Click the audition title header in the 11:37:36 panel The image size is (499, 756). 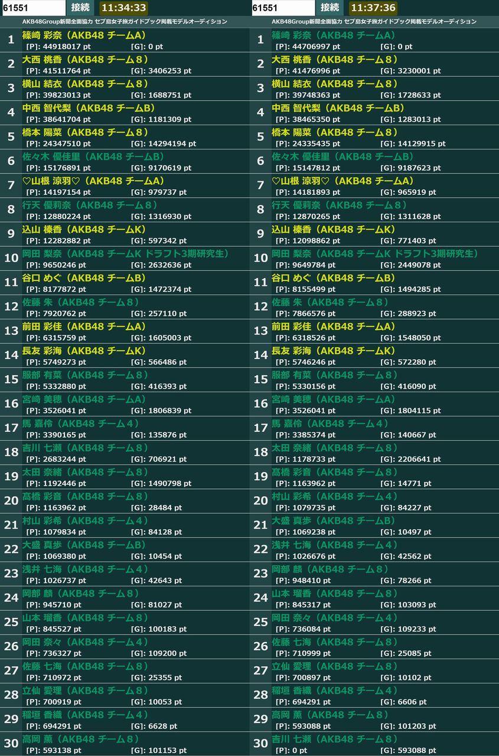coord(374,21)
